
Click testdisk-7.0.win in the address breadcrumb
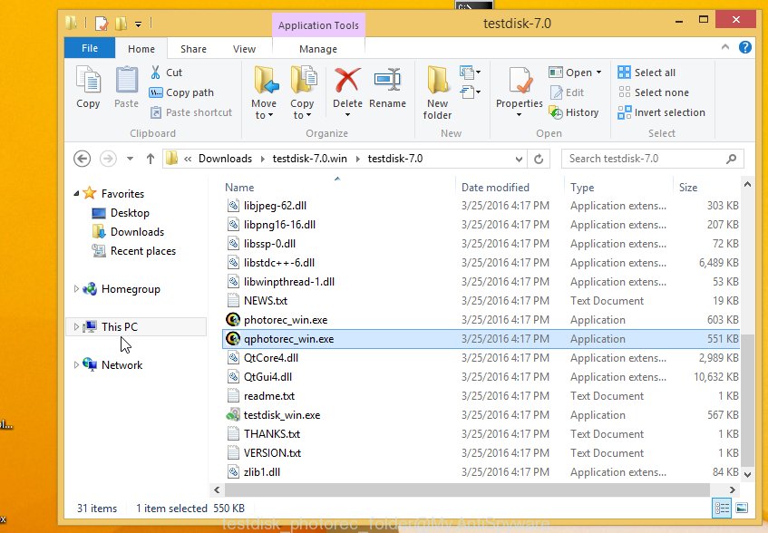pyautogui.click(x=309, y=159)
